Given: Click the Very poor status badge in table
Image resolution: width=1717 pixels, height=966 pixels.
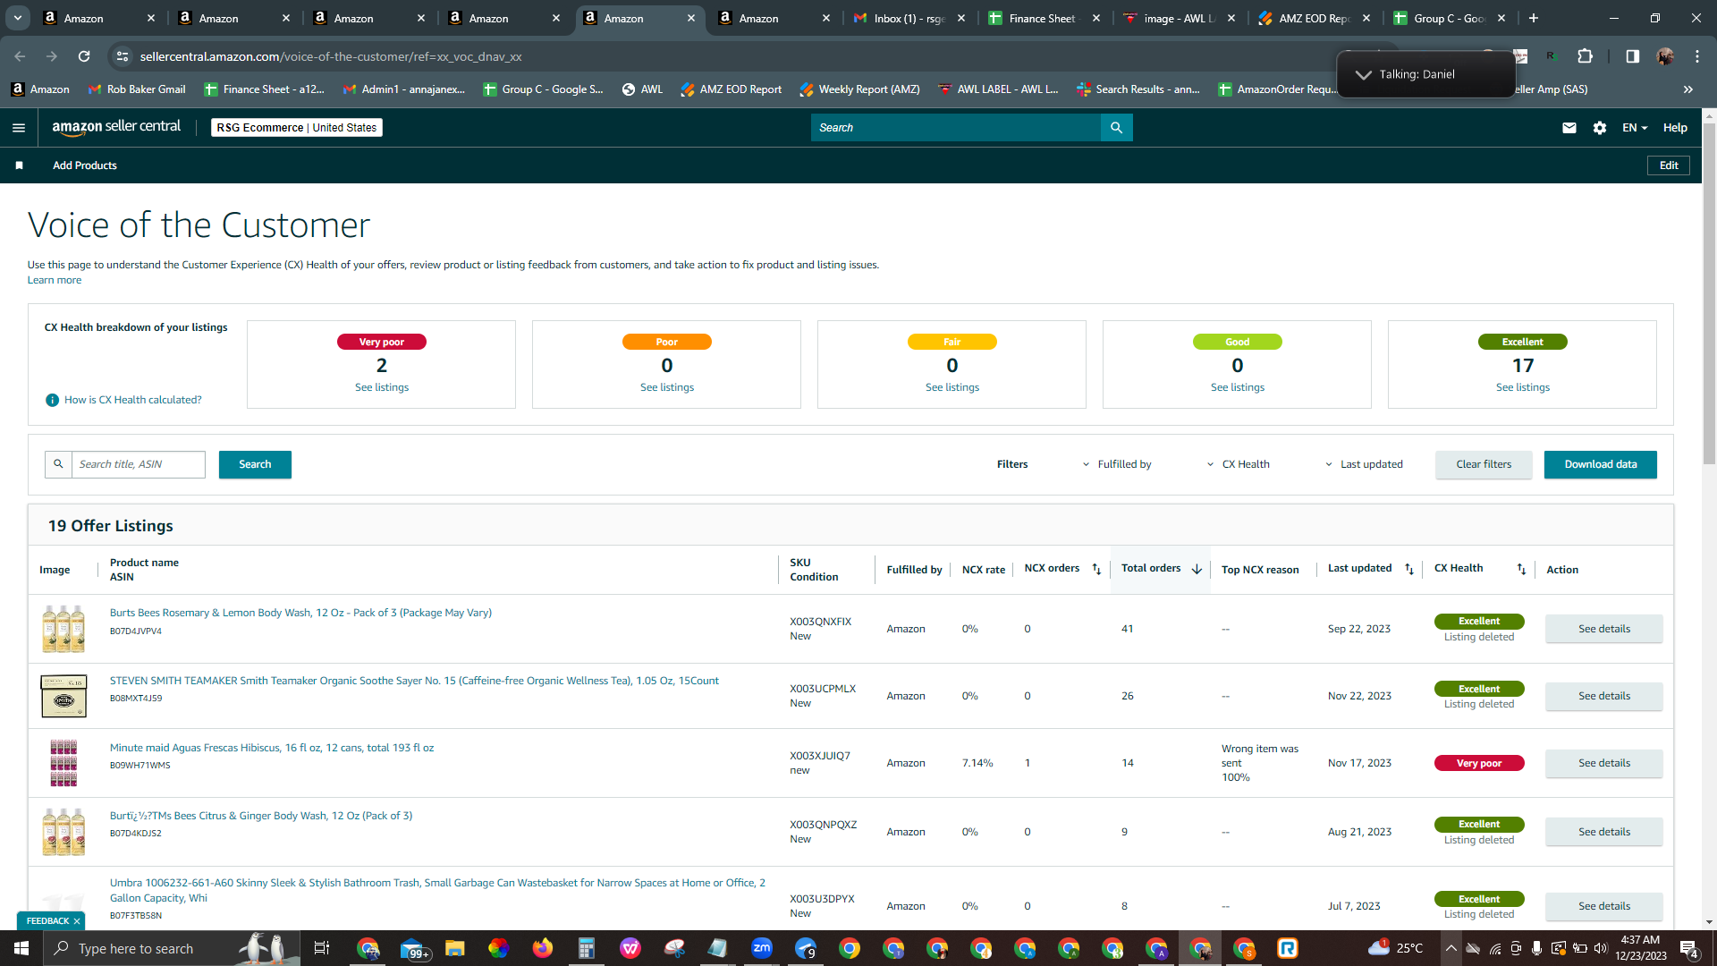Looking at the screenshot, I should [x=1479, y=763].
